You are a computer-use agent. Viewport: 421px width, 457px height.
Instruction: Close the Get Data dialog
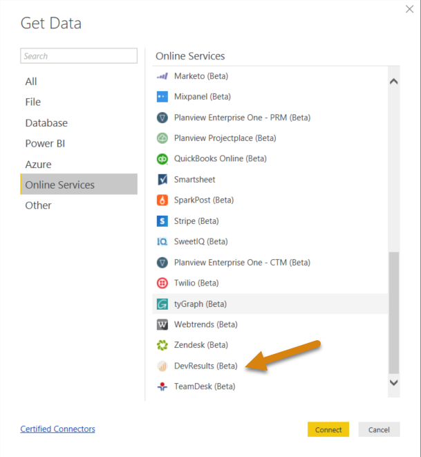coord(410,9)
